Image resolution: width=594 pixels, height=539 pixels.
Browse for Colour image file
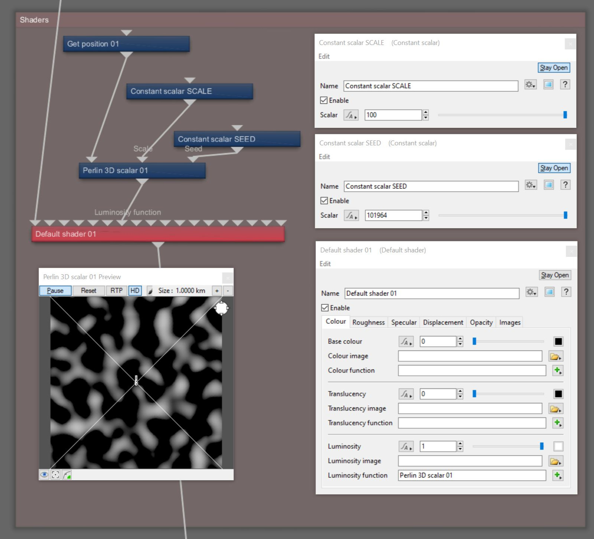[555, 356]
